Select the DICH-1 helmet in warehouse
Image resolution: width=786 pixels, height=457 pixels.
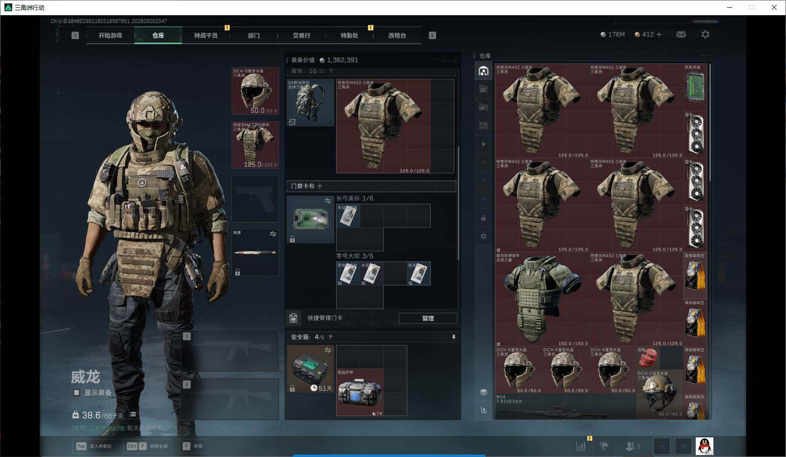(x=660, y=394)
